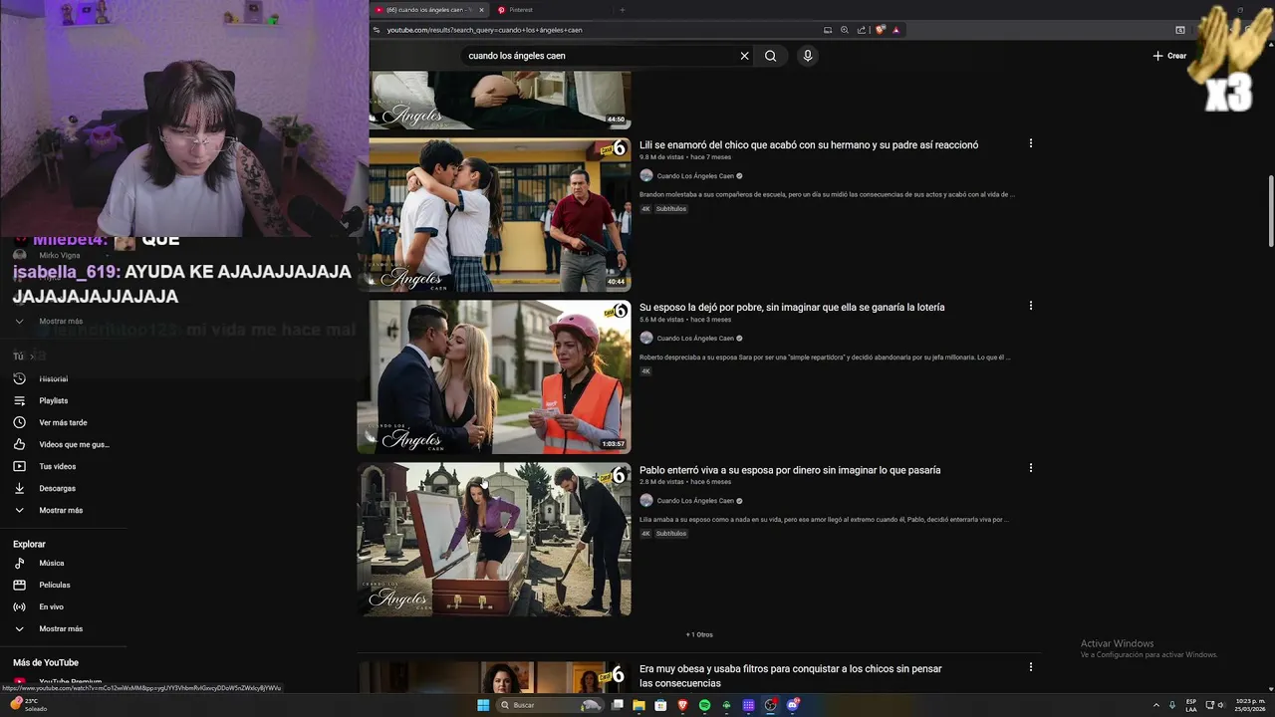
Task: Open 'Lili se enamoró del chico' video title
Action: pyautogui.click(x=809, y=145)
